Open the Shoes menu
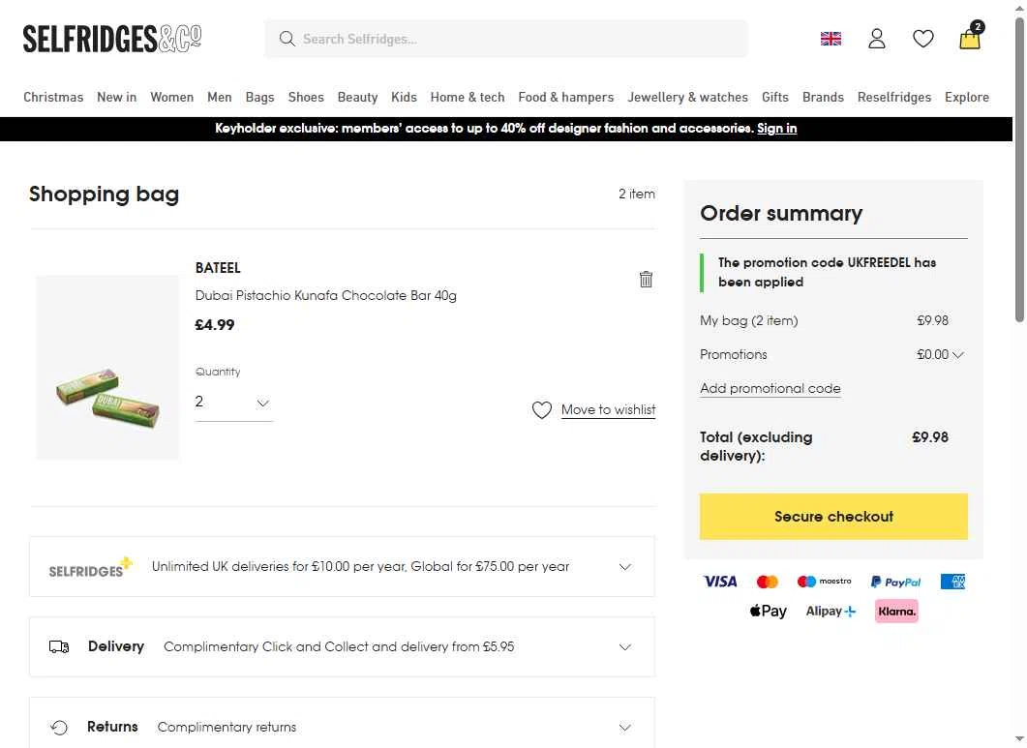 pos(306,97)
